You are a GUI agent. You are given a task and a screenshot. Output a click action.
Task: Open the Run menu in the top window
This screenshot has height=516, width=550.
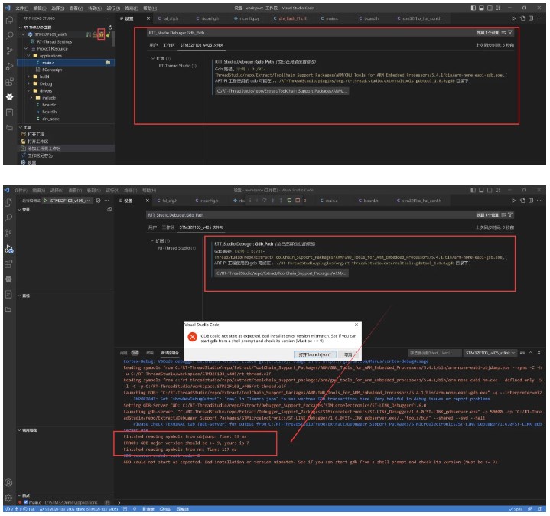pyautogui.click(x=112, y=8)
